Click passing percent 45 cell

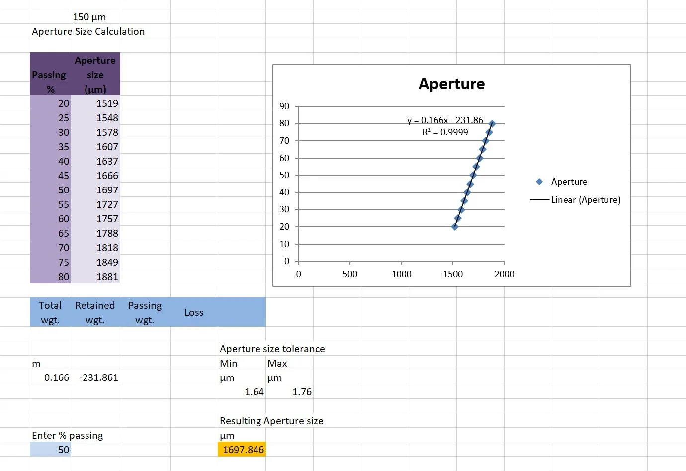(x=50, y=176)
